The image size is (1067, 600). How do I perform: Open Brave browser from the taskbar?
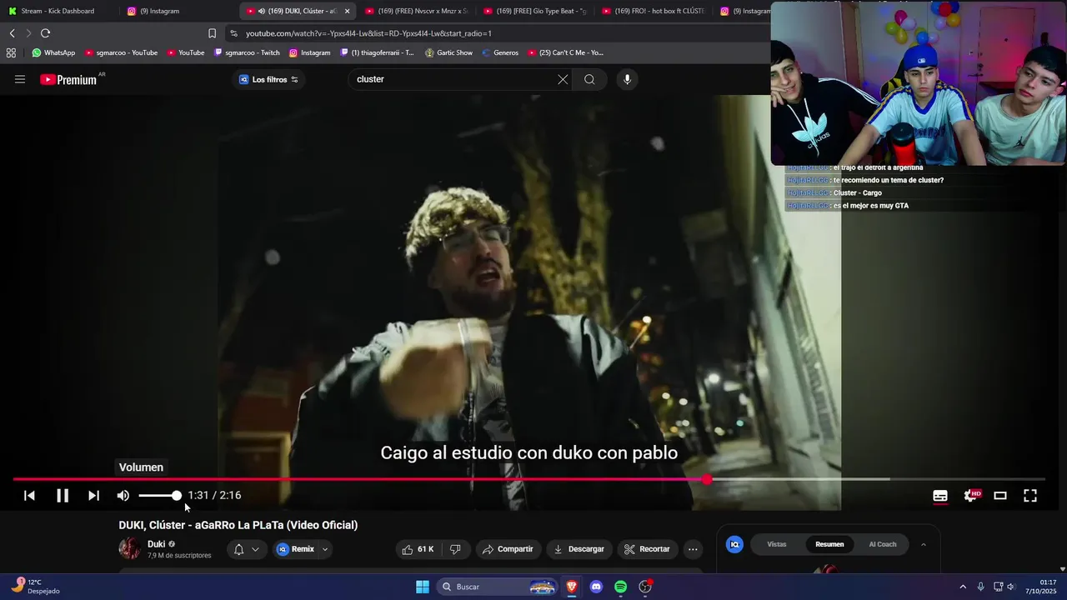pos(572,587)
